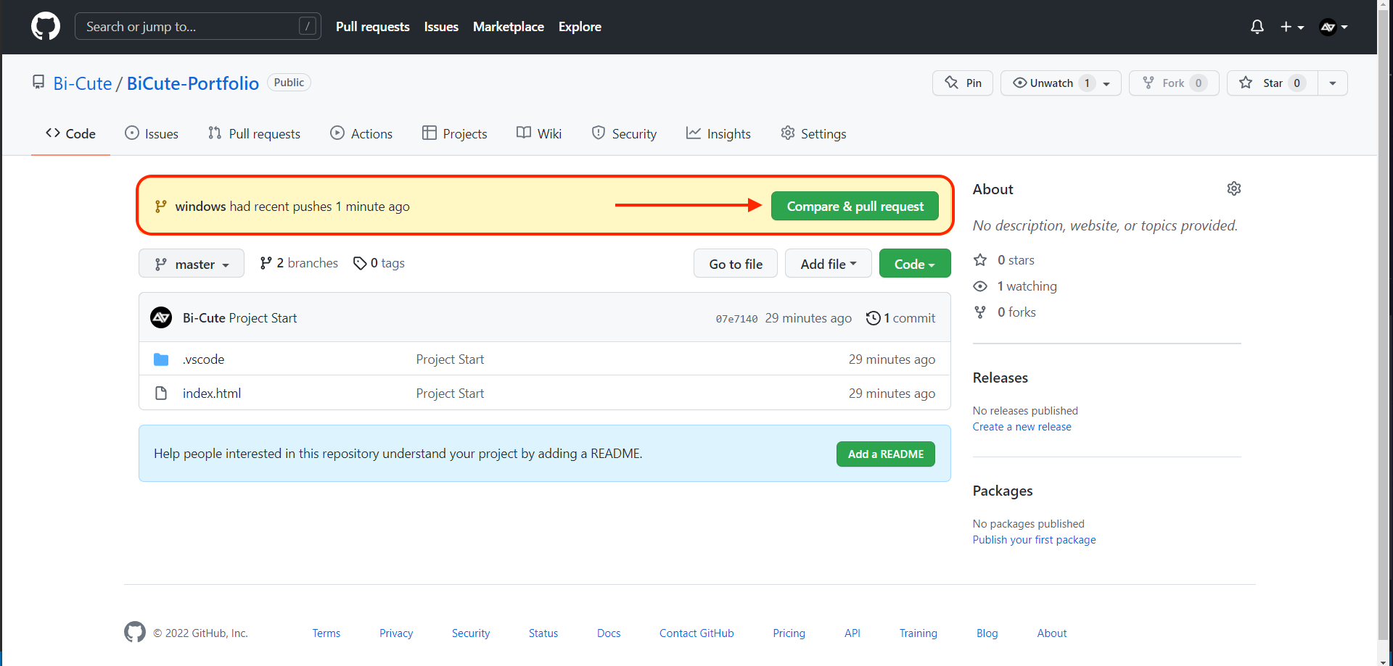Open Terms in the footer
Screen dimensions: 1393x666
(326, 633)
